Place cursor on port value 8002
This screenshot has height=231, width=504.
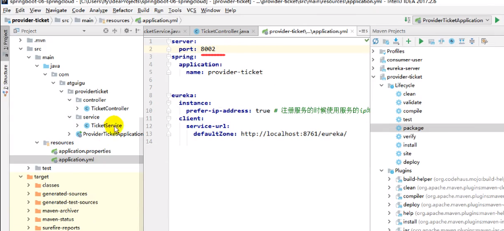(x=208, y=49)
